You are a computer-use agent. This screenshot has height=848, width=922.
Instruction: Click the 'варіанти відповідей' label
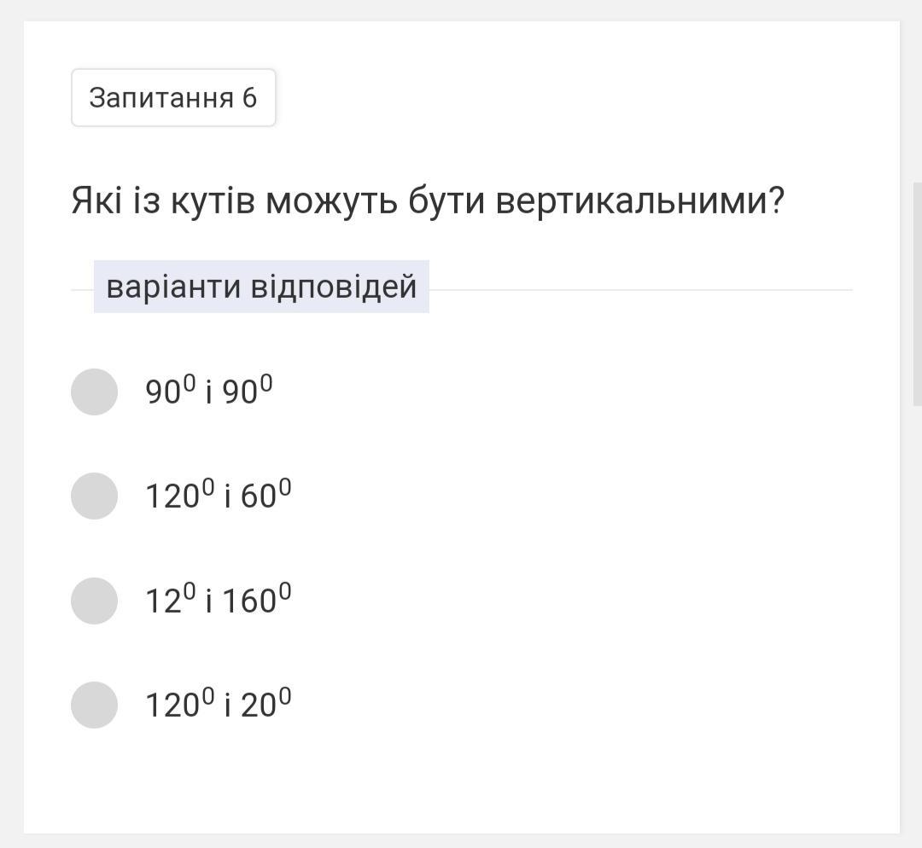[261, 287]
